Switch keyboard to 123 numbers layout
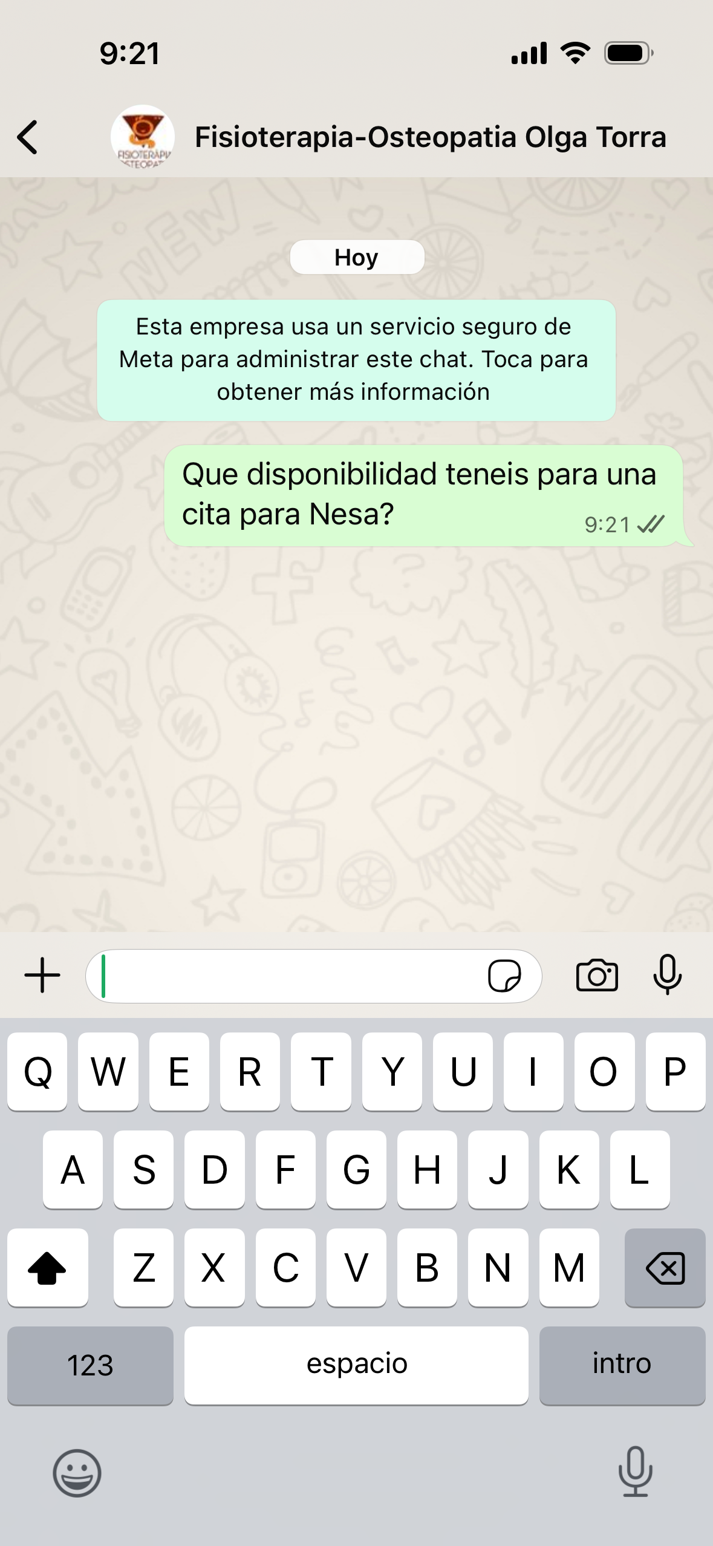 [x=90, y=1366]
